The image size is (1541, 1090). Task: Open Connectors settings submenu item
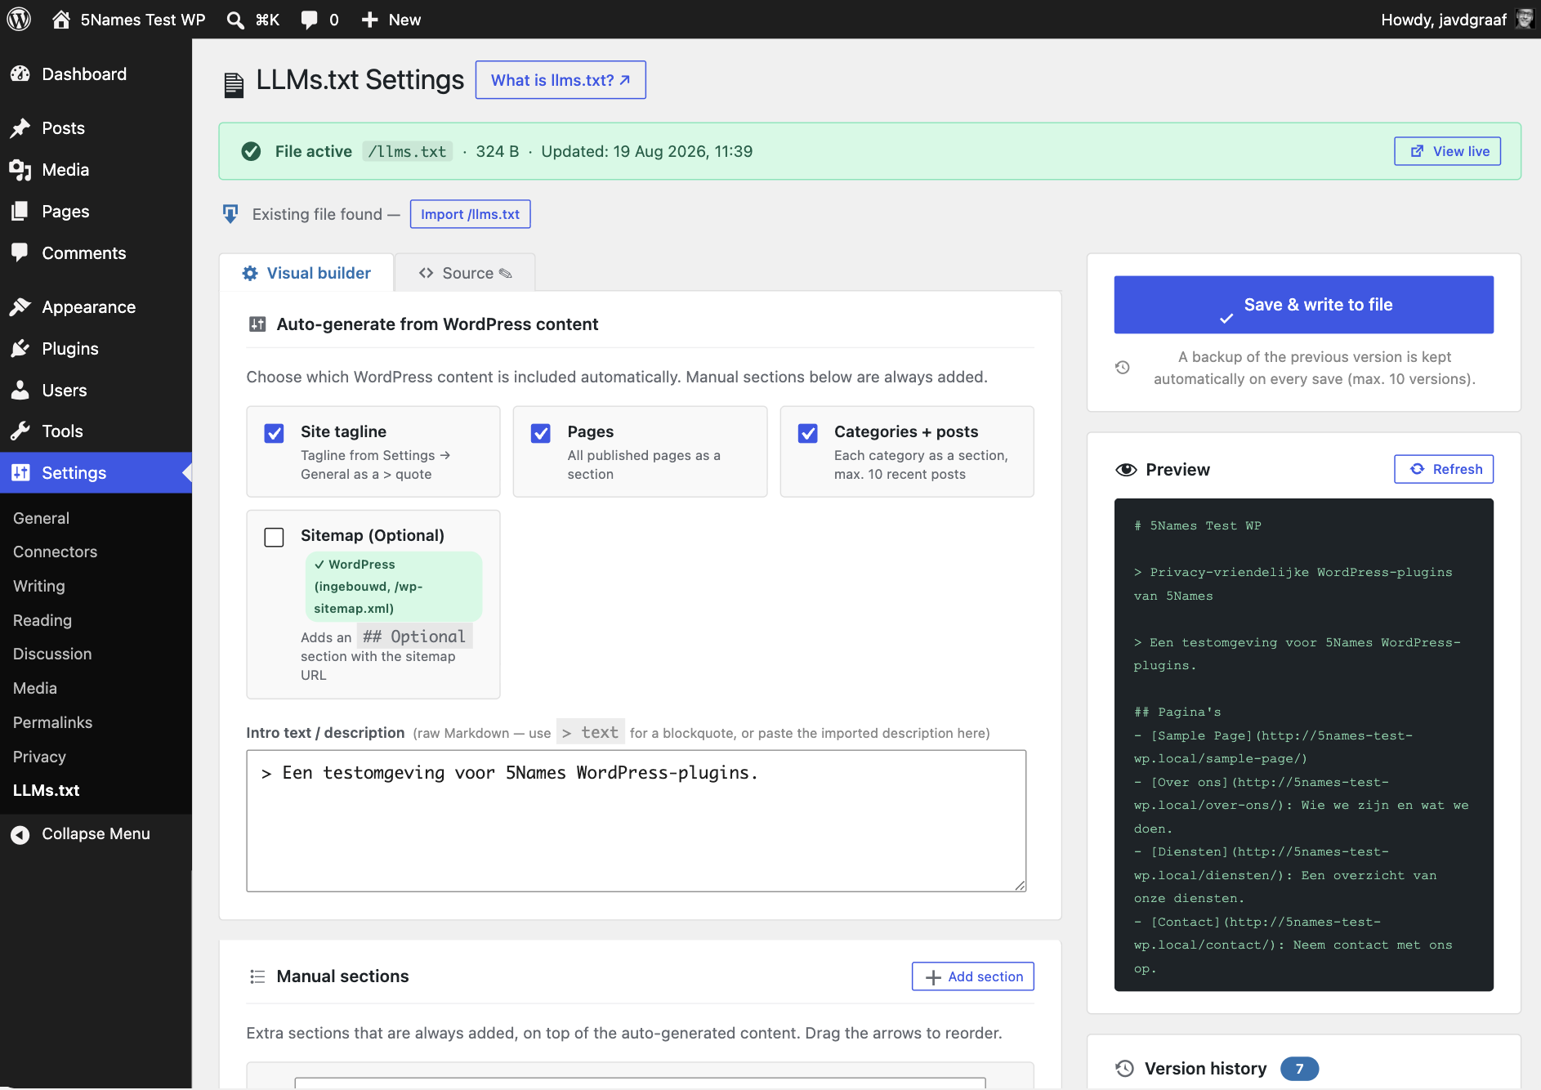coord(55,552)
